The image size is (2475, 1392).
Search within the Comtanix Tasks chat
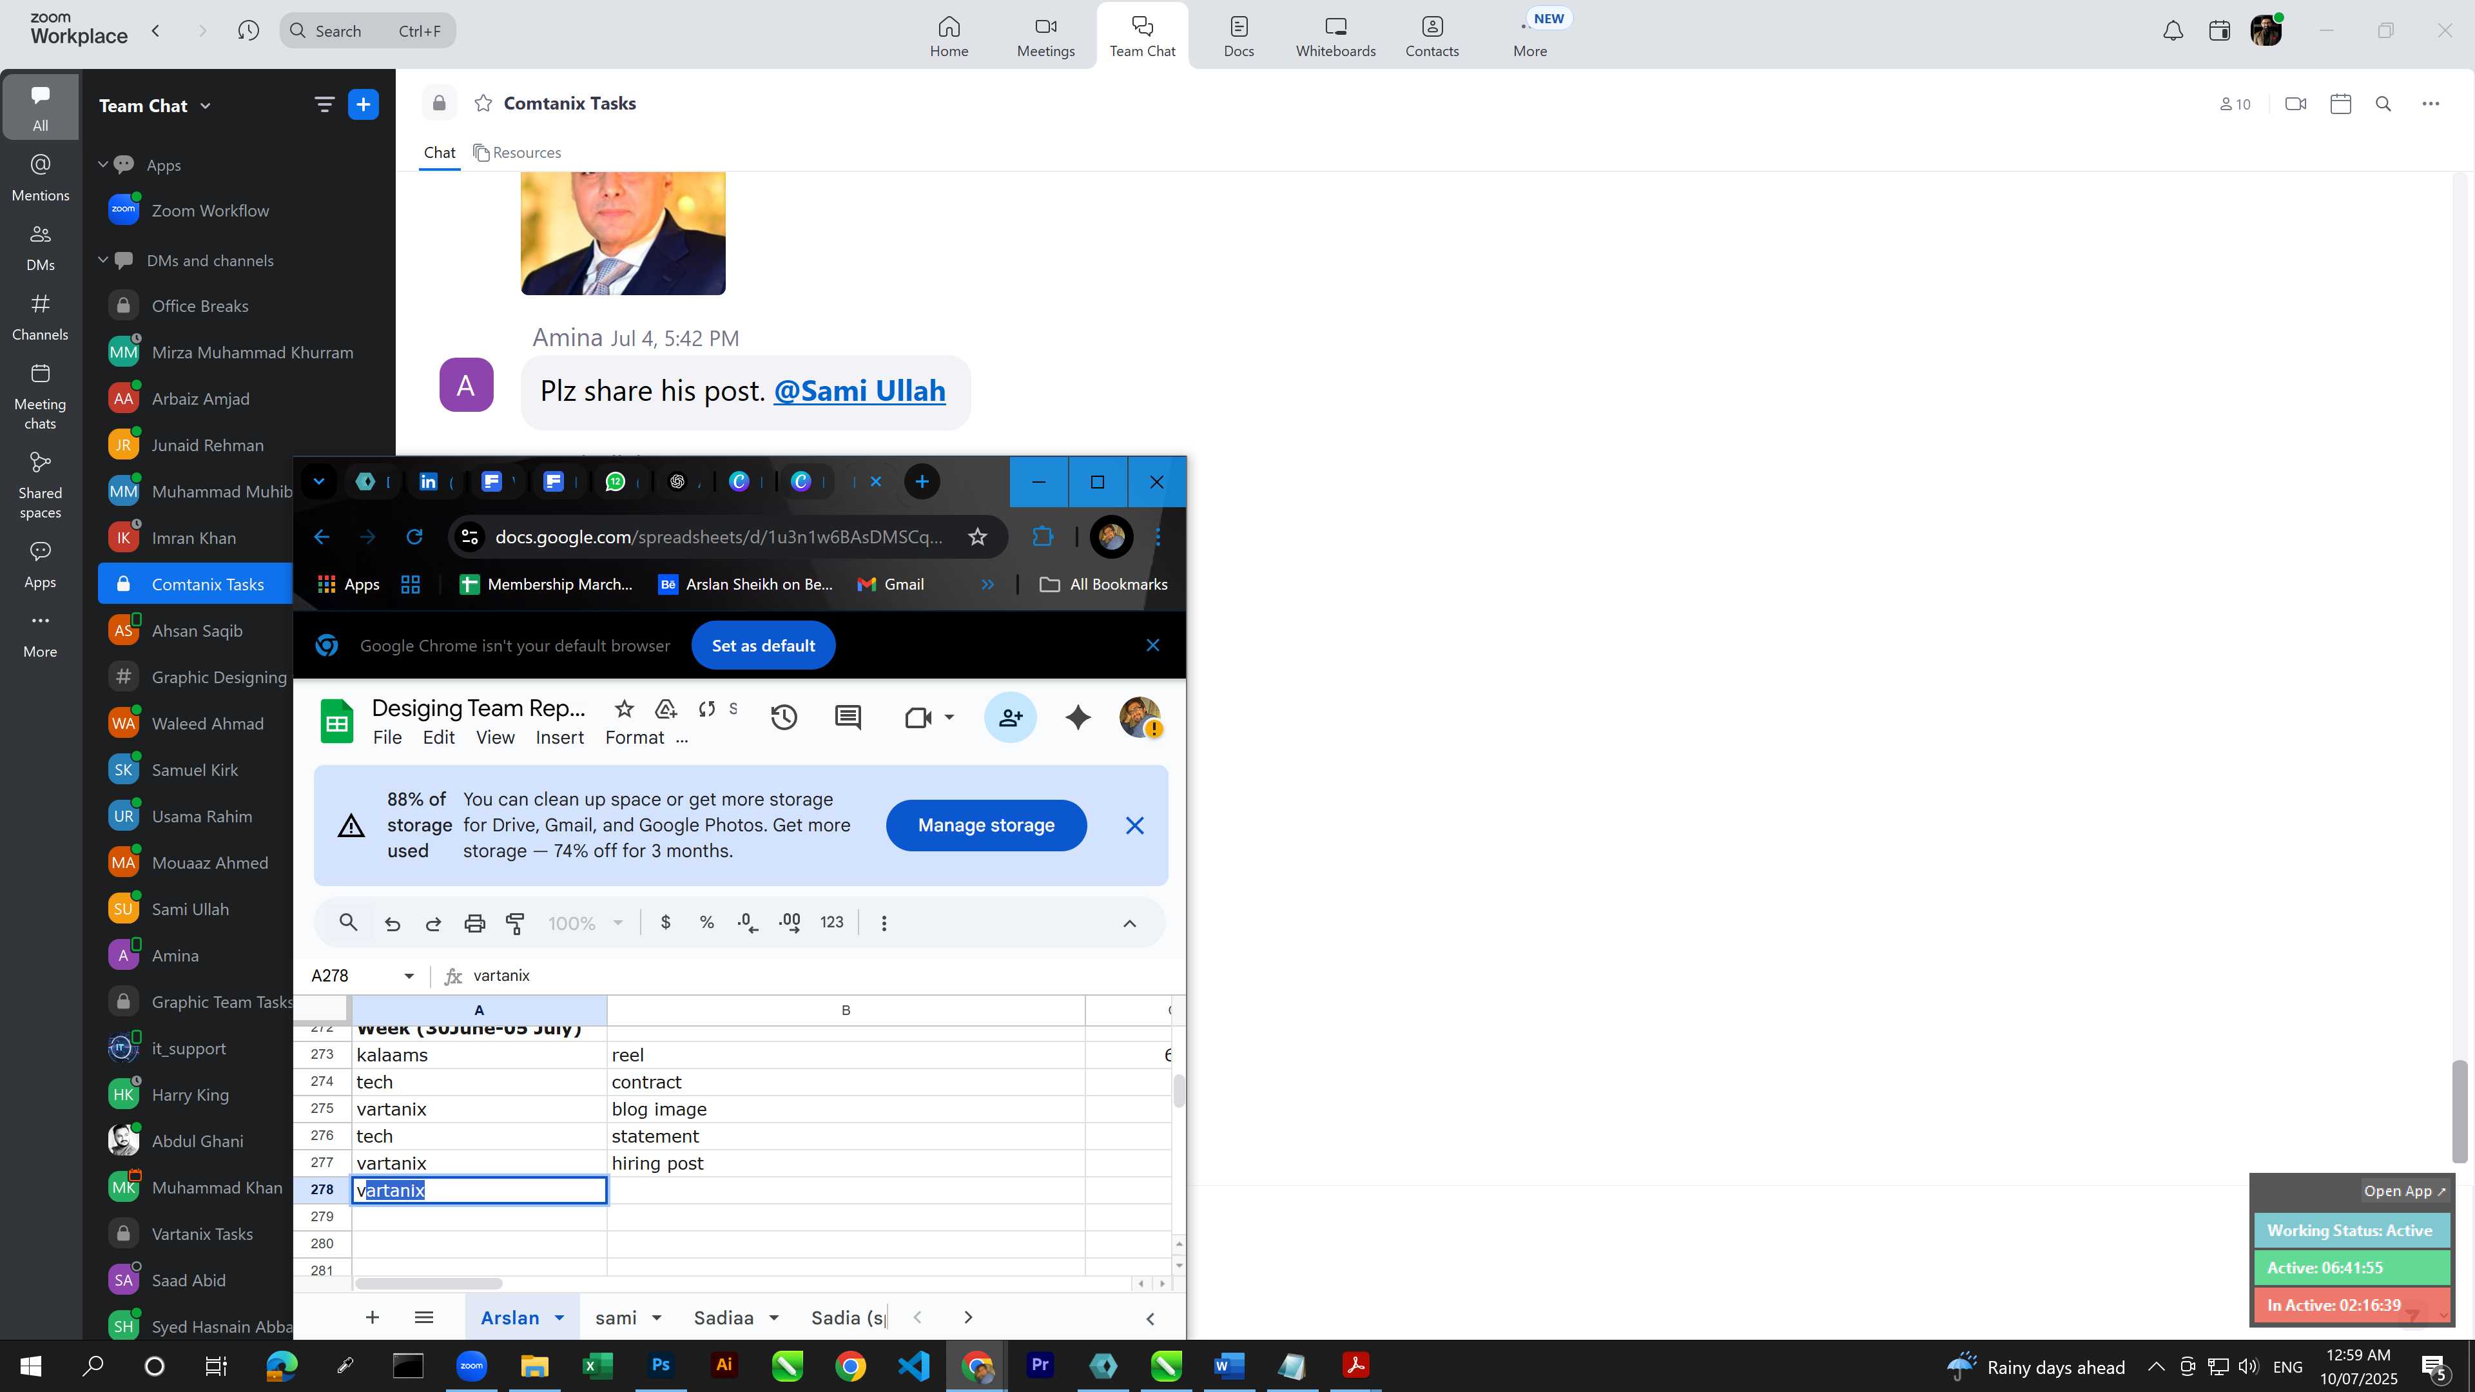[2383, 104]
